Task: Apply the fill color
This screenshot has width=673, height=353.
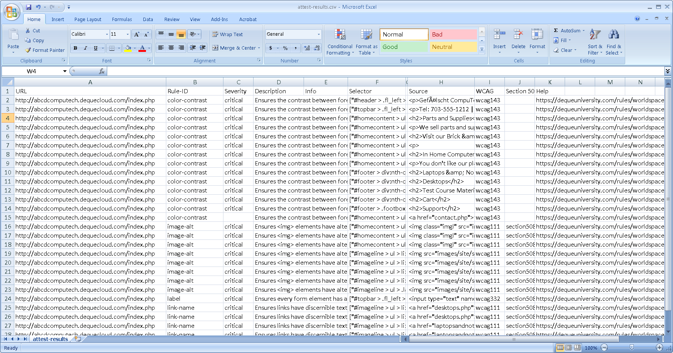Action: click(x=128, y=48)
